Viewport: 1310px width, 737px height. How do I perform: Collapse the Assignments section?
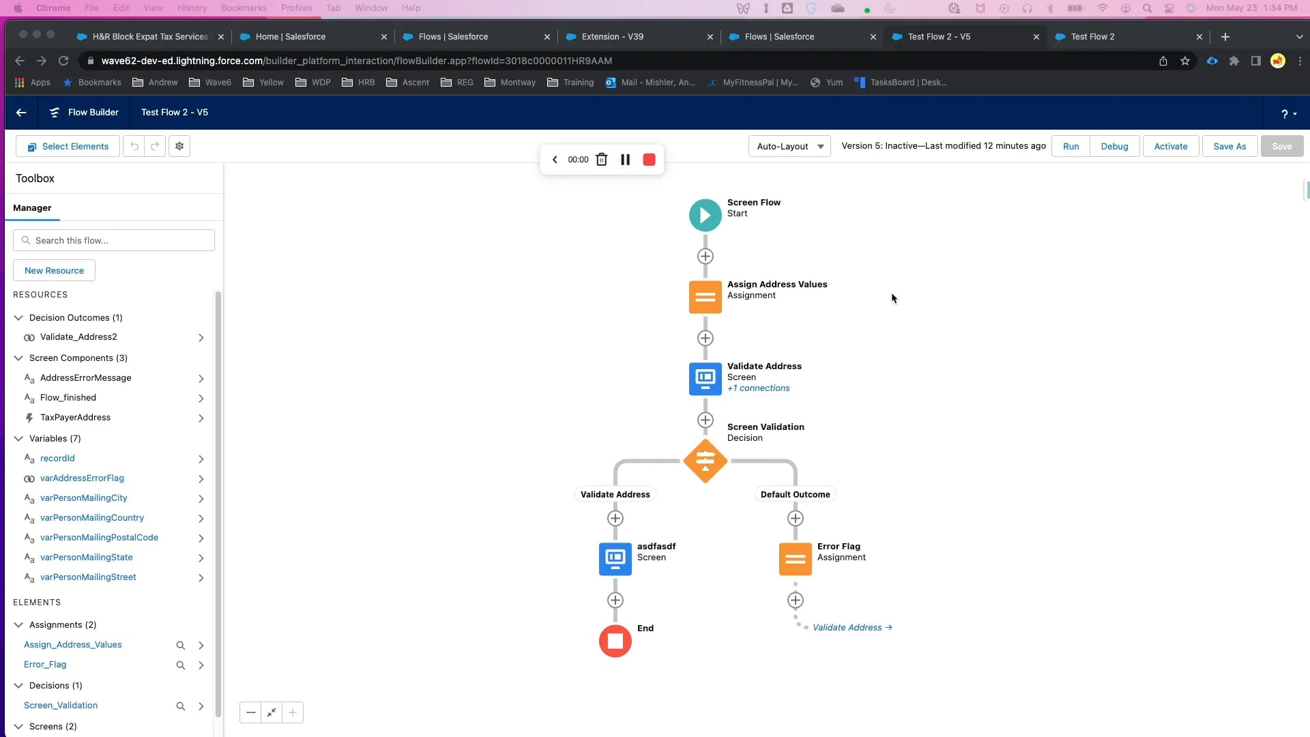coord(18,625)
